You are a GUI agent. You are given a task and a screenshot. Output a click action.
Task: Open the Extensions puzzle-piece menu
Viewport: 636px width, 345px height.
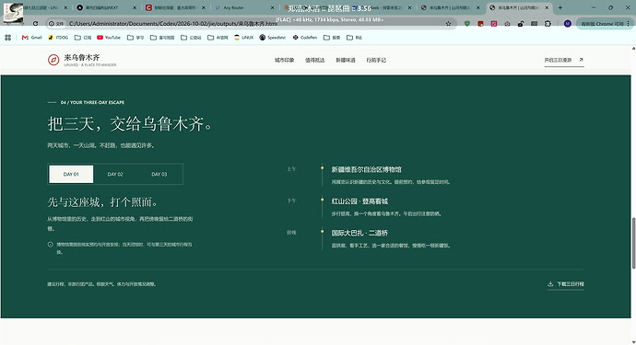point(548,24)
